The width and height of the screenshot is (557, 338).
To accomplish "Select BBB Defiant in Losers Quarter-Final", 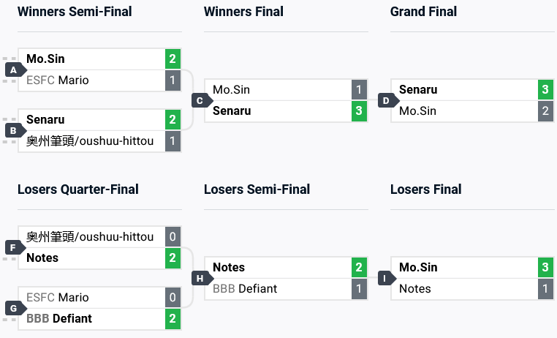I will pos(59,319).
